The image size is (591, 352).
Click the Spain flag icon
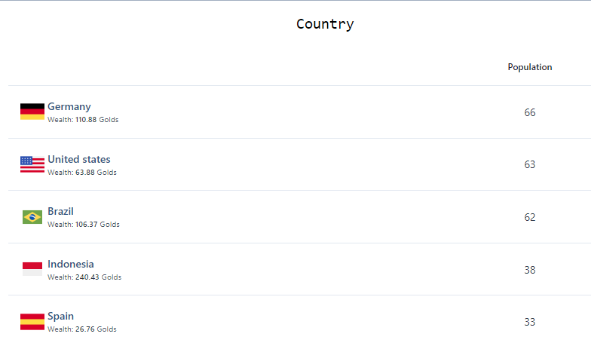(32, 322)
